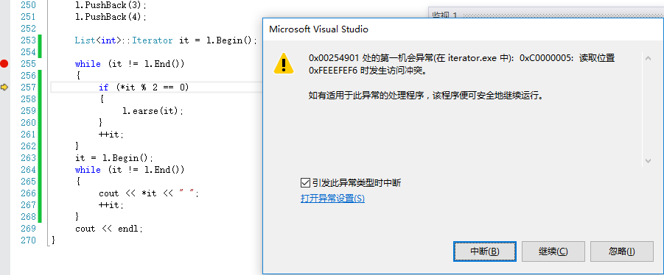The height and width of the screenshot is (275, 664).
Task: Click the exception message text in the dialog
Action: (461, 65)
